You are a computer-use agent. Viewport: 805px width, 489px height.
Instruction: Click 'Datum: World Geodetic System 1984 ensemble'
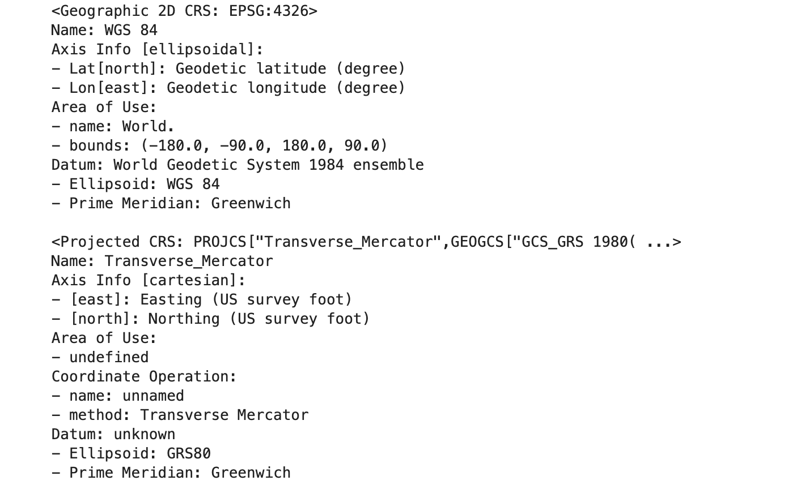coord(238,165)
